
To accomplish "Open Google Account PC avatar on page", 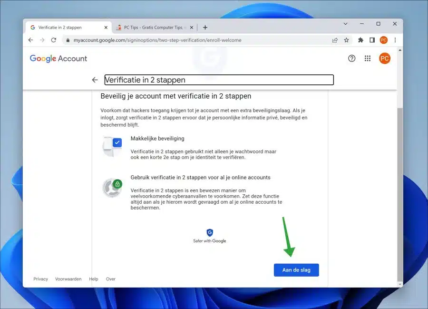I will 385,58.
